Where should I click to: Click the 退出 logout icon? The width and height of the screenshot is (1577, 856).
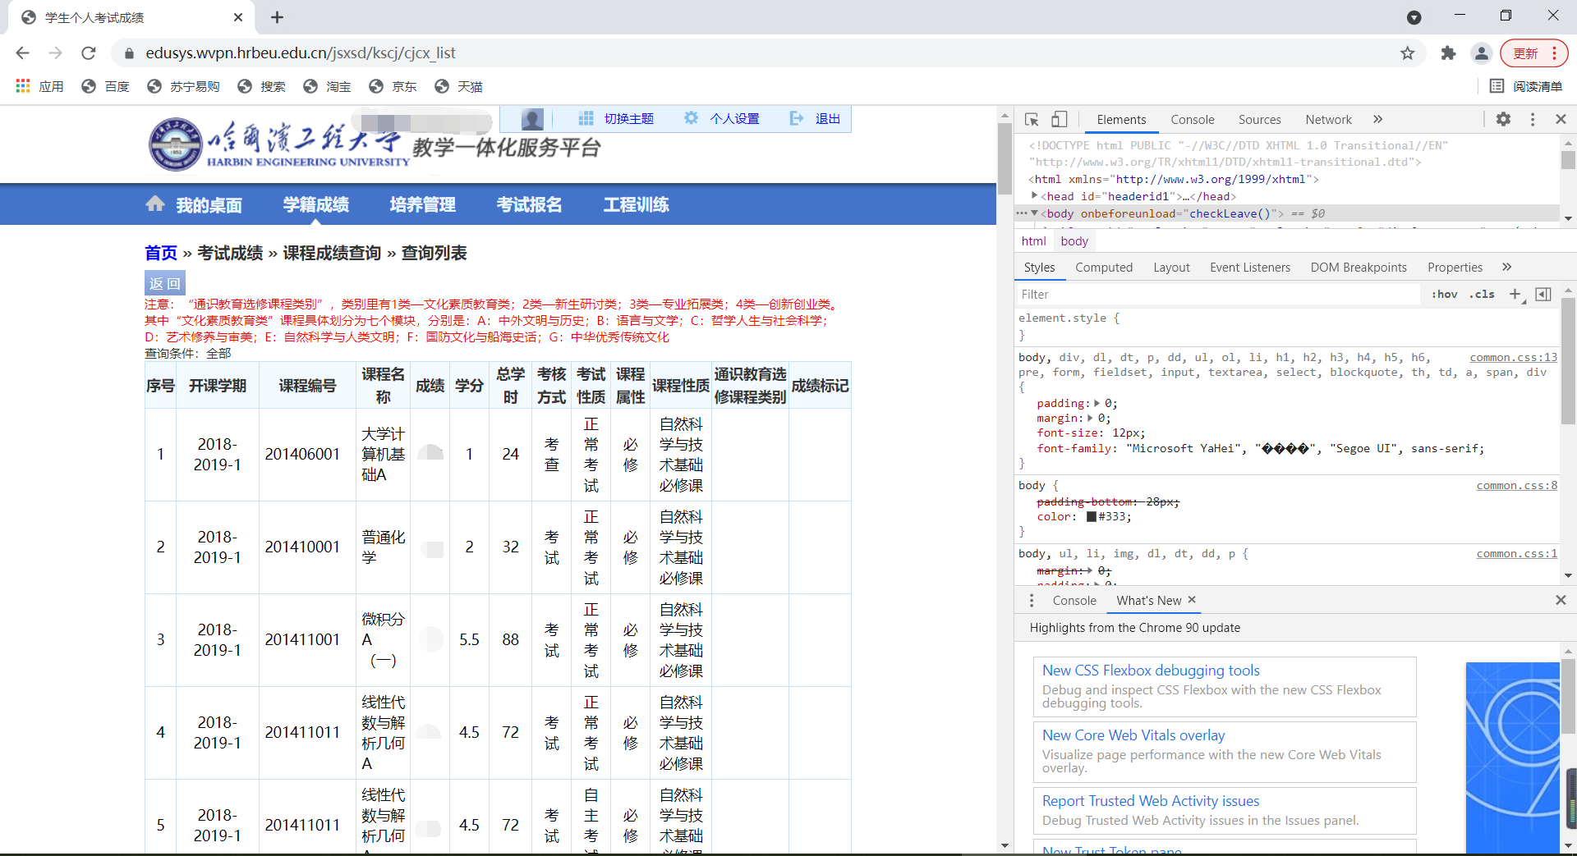click(797, 118)
